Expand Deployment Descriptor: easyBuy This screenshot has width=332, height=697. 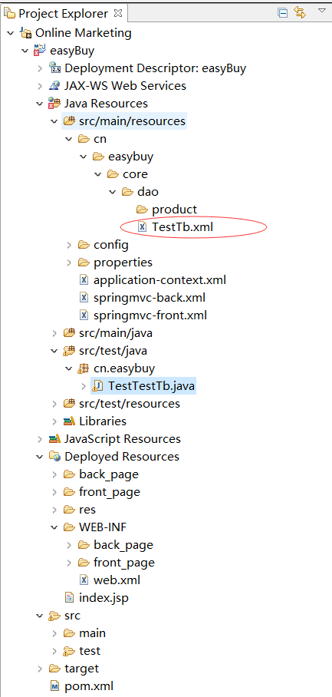coord(41,68)
